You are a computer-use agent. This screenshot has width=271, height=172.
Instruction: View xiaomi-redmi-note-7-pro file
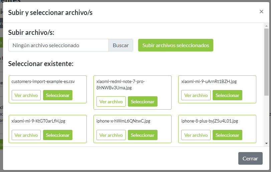(111, 102)
